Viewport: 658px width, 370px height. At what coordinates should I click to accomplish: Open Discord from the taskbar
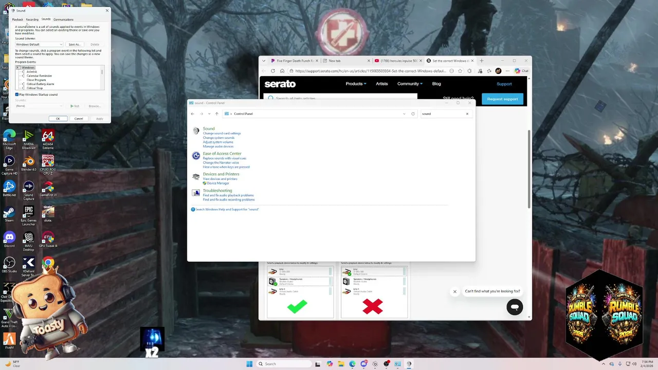[364, 364]
